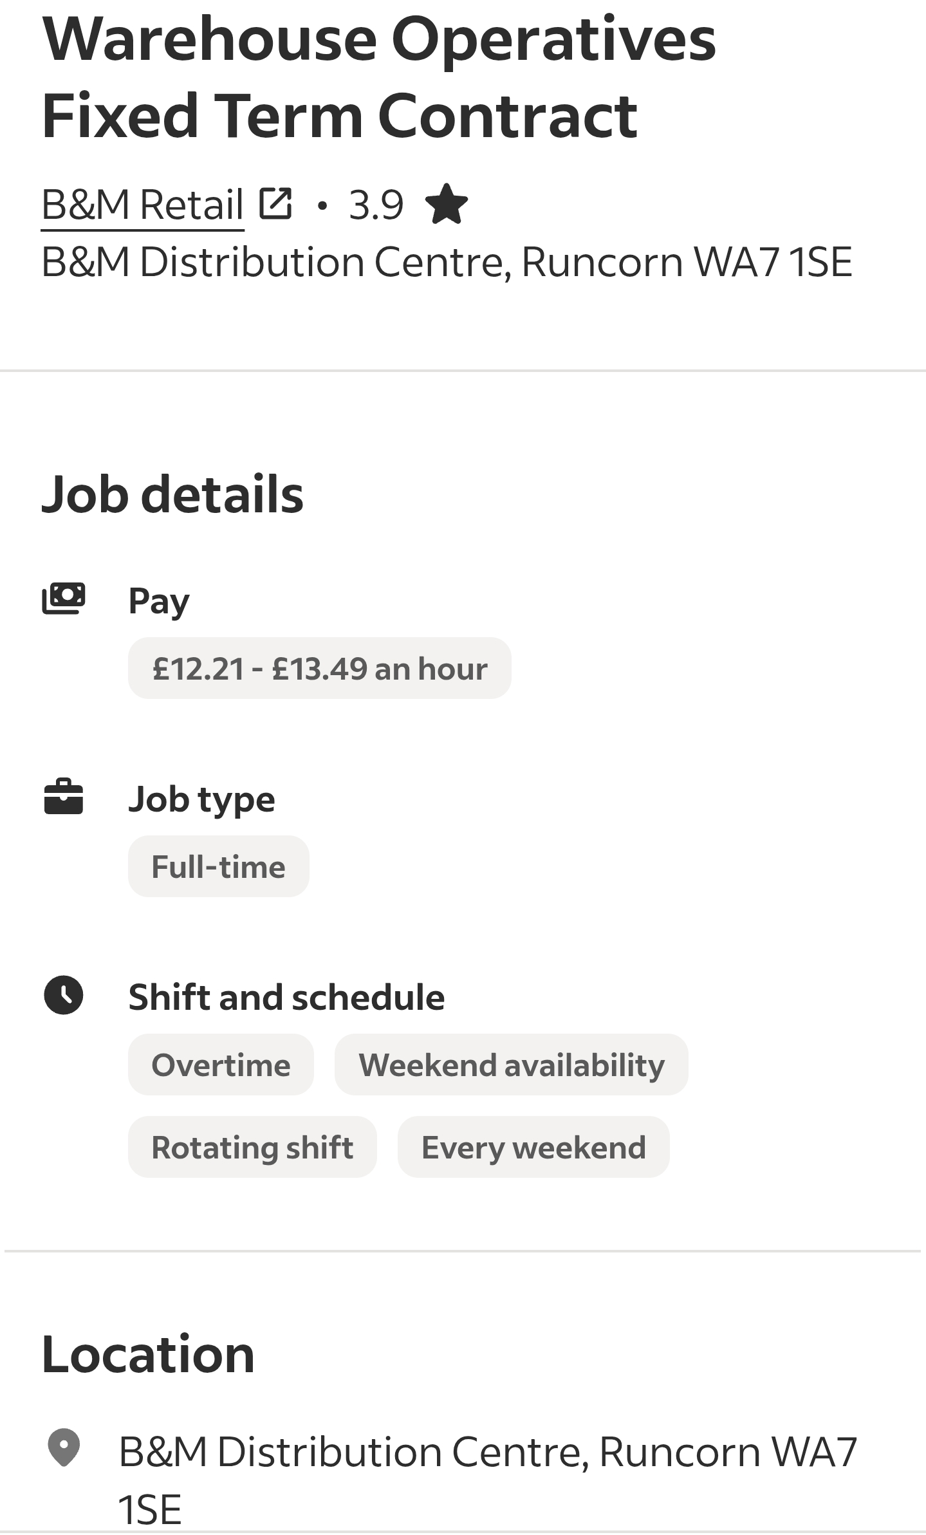Click the Warehouse Operatives Fixed Term Contract title
Image resolution: width=926 pixels, height=1535 pixels.
pyautogui.click(x=378, y=77)
